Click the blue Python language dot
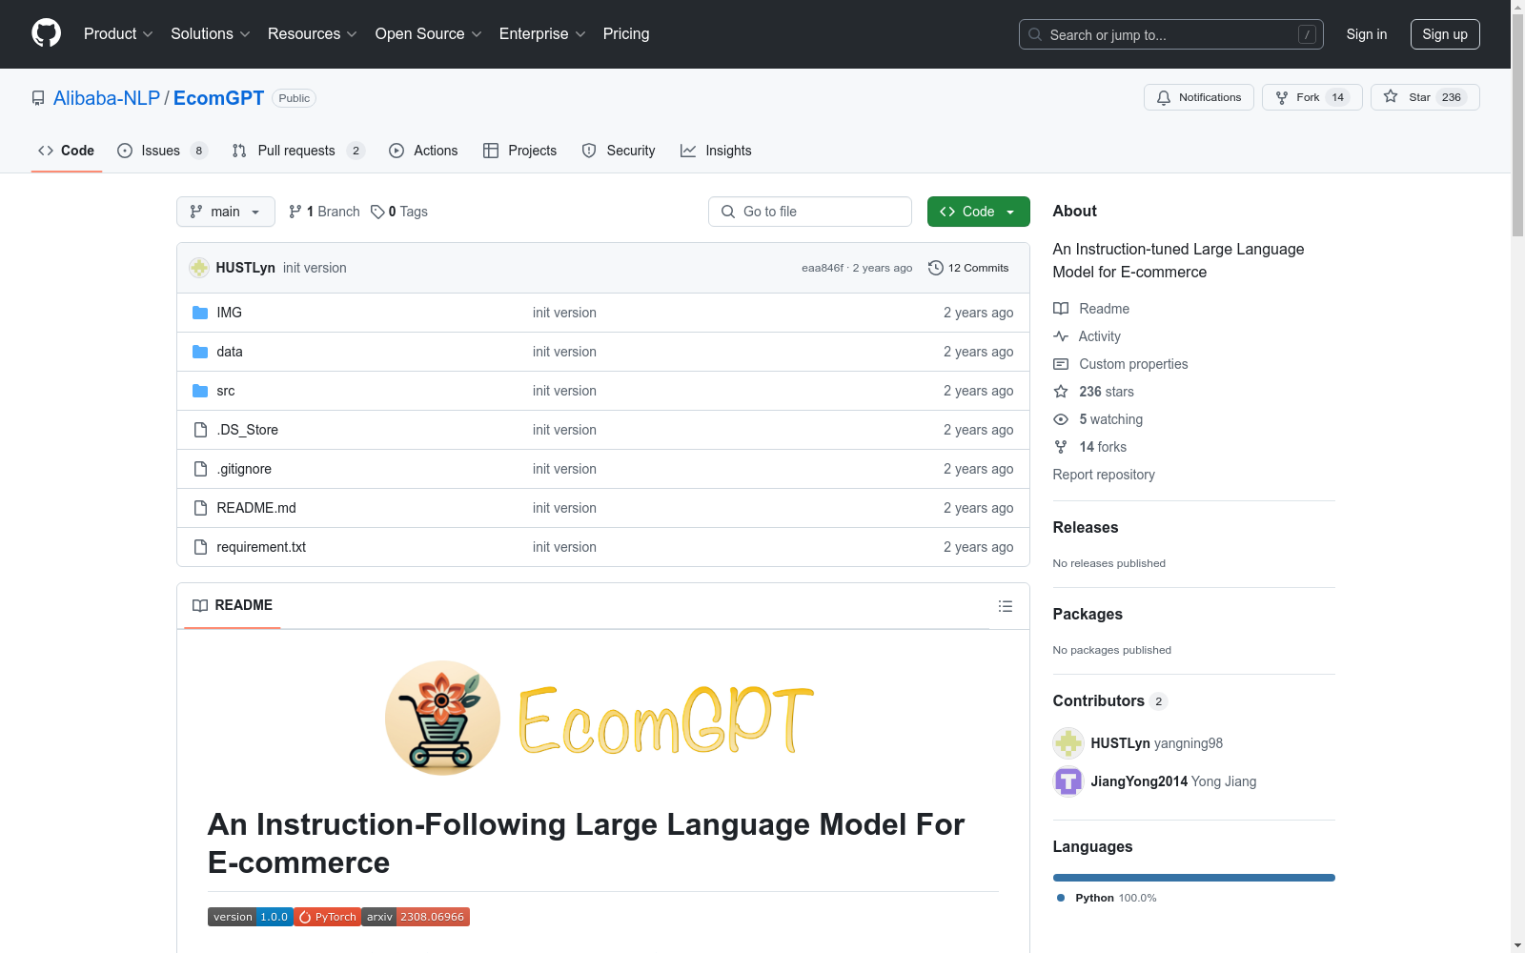The width and height of the screenshot is (1525, 953). (x=1061, y=898)
